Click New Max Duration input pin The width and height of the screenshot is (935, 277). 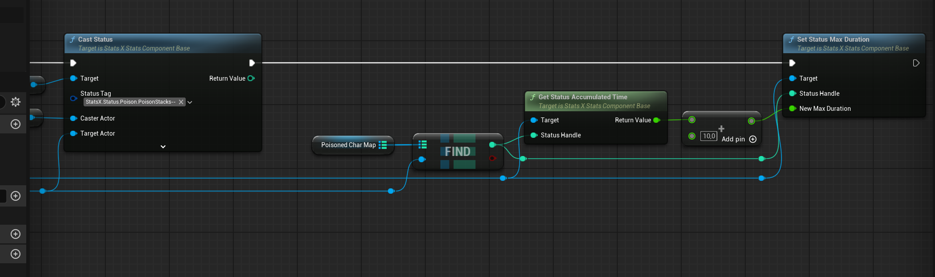pyautogui.click(x=792, y=109)
